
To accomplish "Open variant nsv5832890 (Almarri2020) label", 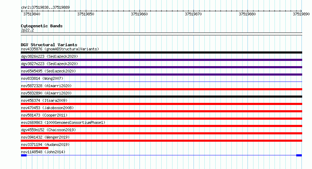I will click(x=46, y=93).
